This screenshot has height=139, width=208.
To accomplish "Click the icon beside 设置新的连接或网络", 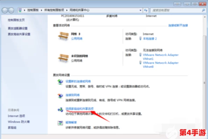I will (60, 82).
